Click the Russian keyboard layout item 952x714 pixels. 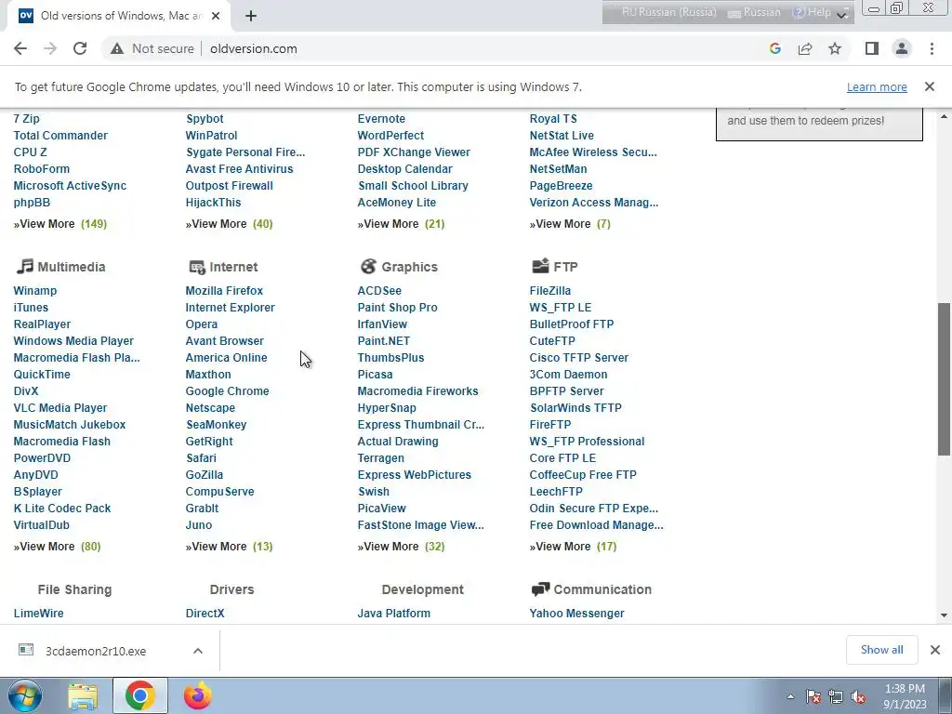[x=755, y=12]
